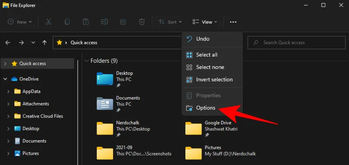Select the Nerdschalk folder icon
This screenshot has width=349, height=165.
pyautogui.click(x=105, y=128)
